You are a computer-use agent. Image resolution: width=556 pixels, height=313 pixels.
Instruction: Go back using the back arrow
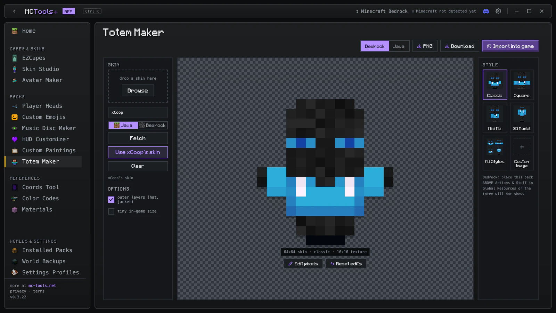(14, 11)
